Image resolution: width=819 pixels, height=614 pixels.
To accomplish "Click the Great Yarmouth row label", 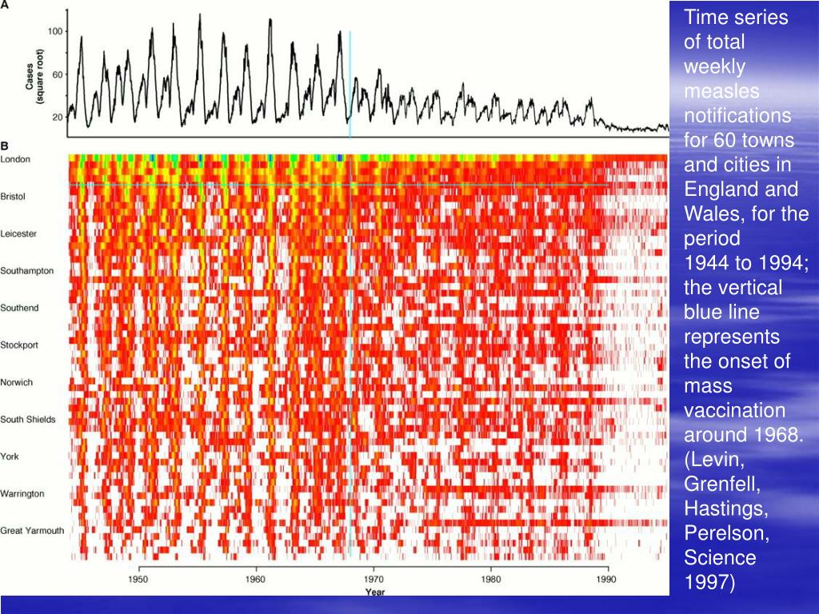I will point(32,531).
